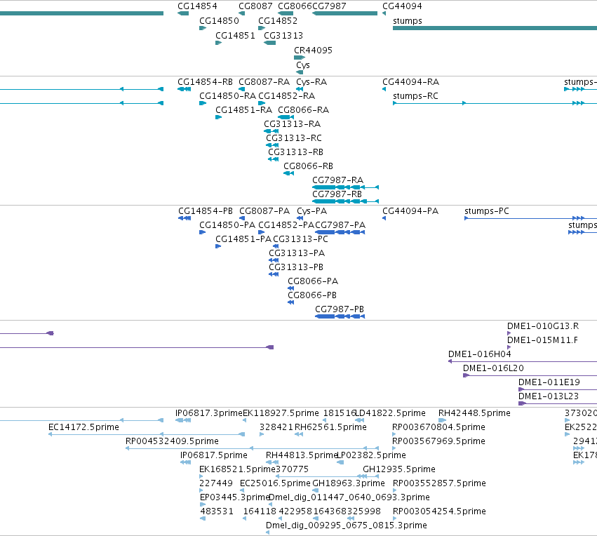Click the EK118927.5prime EST label

pyautogui.click(x=281, y=413)
